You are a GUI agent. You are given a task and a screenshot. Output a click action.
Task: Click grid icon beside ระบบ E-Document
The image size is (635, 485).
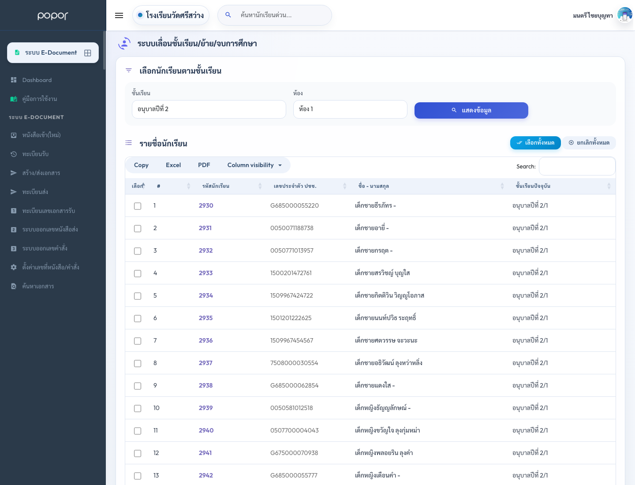tap(88, 53)
